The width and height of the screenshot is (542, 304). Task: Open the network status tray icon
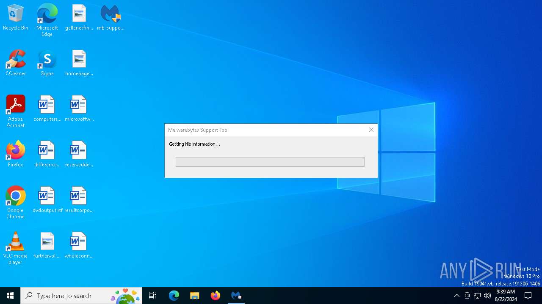pyautogui.click(x=477, y=296)
